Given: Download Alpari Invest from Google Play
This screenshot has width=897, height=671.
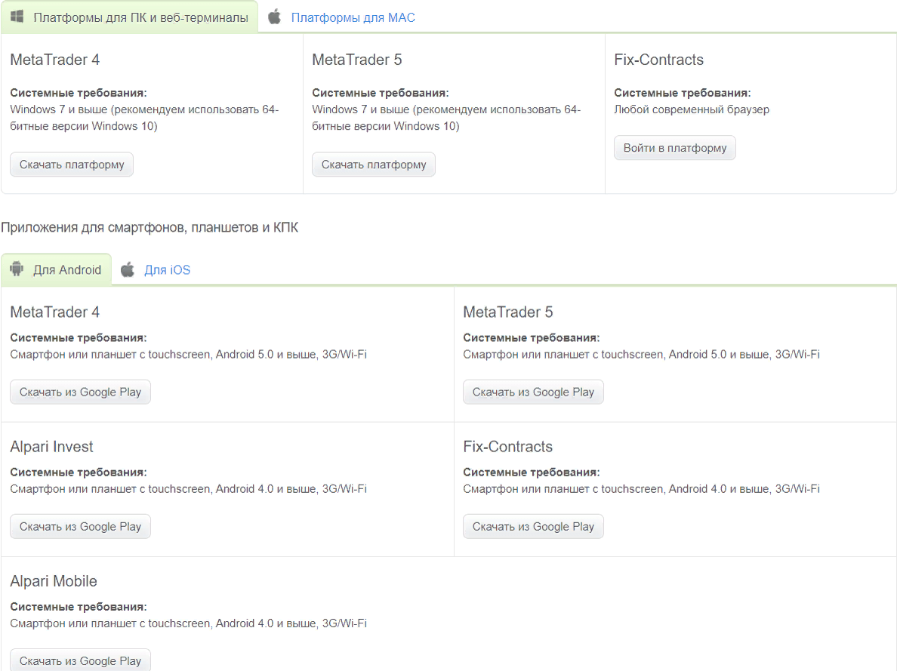Looking at the screenshot, I should click(80, 527).
